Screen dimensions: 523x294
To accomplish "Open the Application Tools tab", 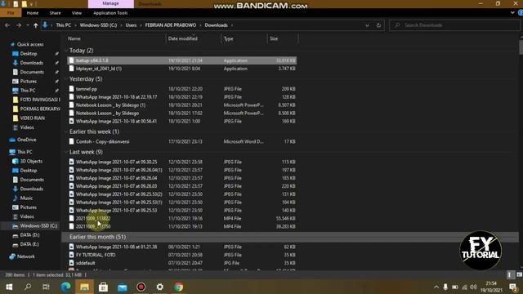I will [x=110, y=13].
